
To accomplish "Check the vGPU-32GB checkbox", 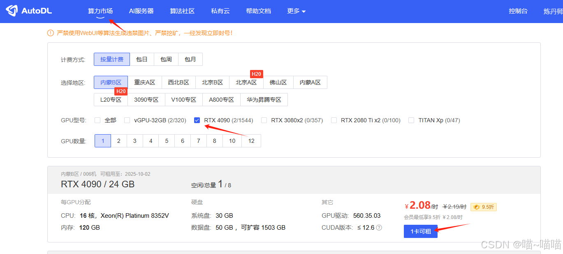I will tap(127, 120).
